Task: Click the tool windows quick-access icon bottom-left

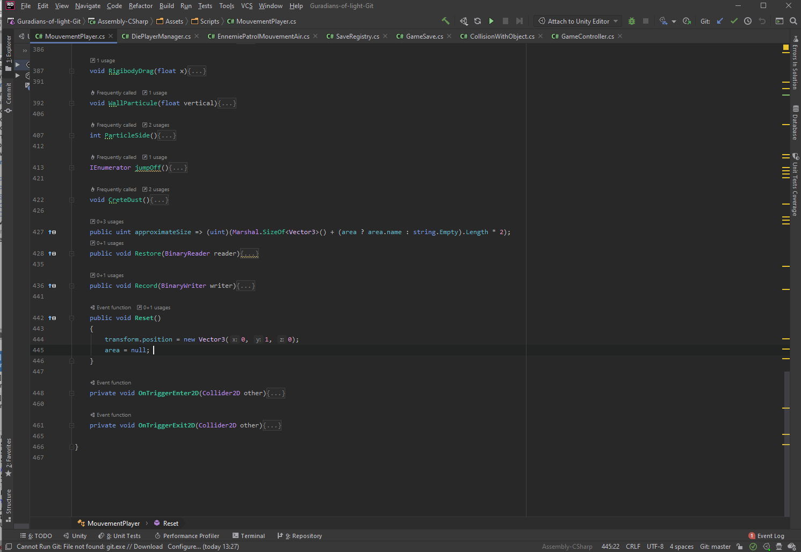Action: click(9, 547)
